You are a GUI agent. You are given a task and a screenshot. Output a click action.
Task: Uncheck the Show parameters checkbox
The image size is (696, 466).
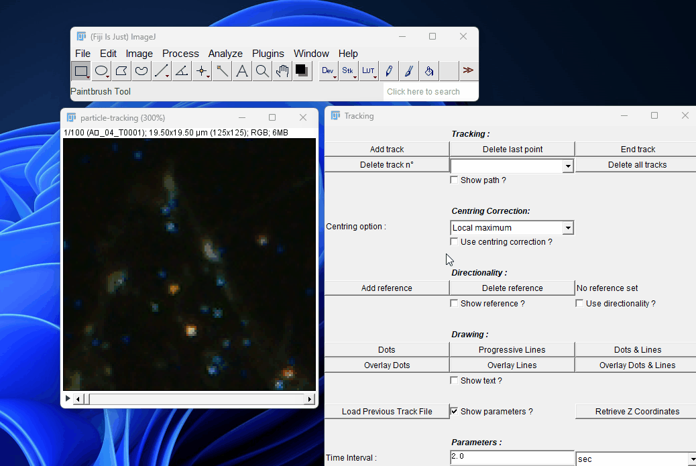(x=454, y=412)
